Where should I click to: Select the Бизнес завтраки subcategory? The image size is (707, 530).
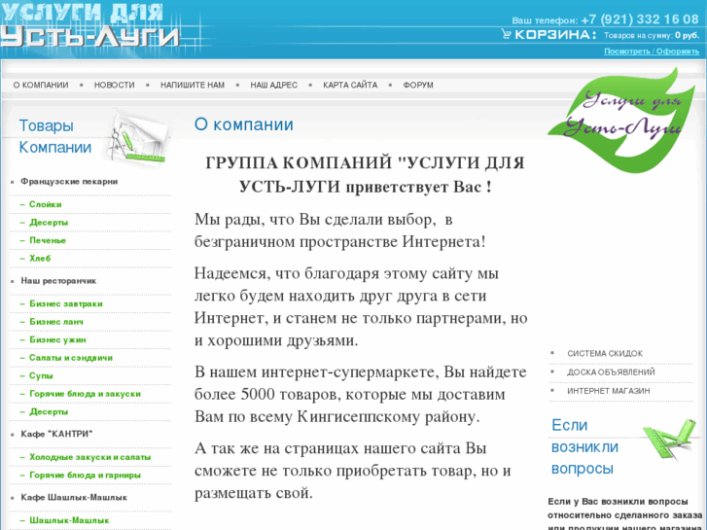click(66, 303)
